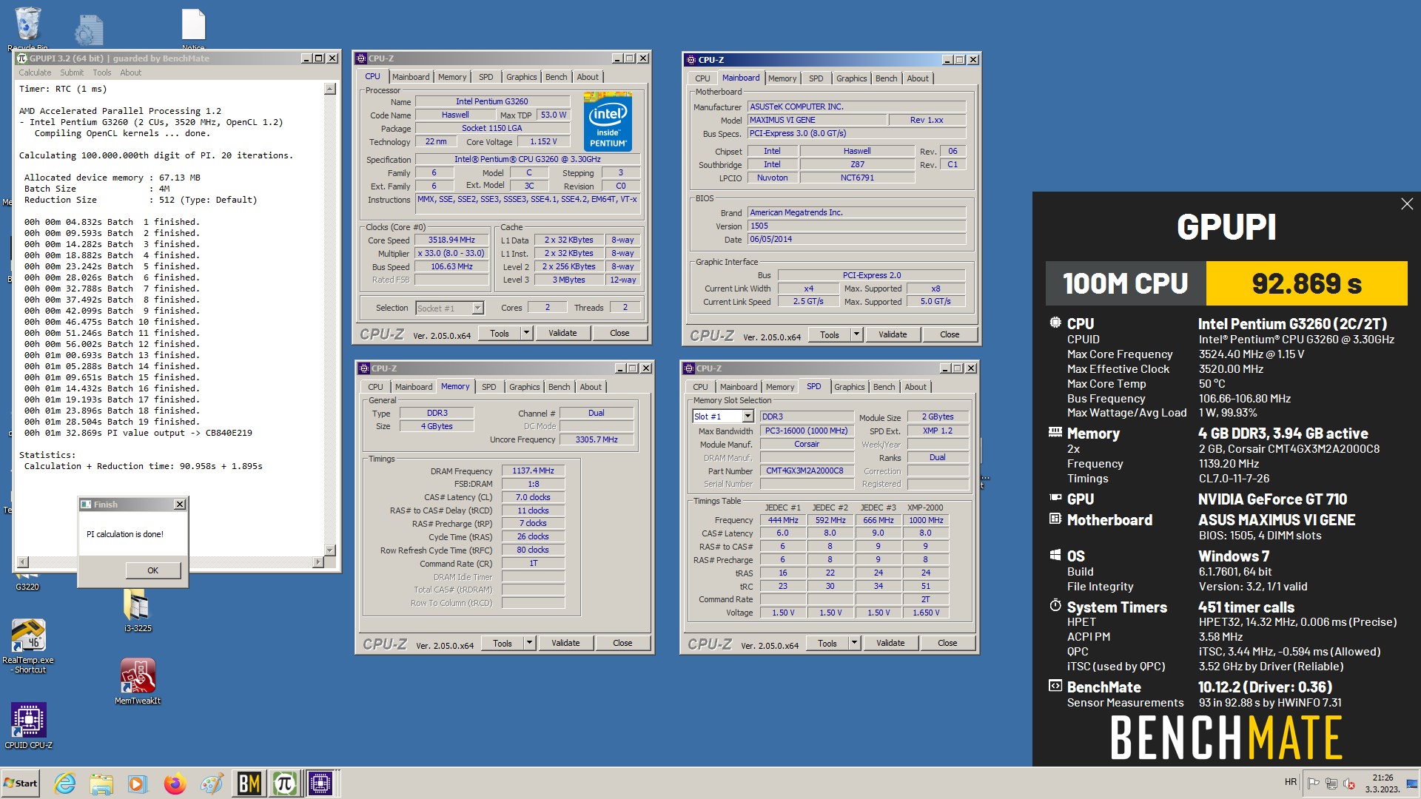This screenshot has height=799, width=1421.
Task: Click Validate in CPU tab window
Action: click(562, 334)
